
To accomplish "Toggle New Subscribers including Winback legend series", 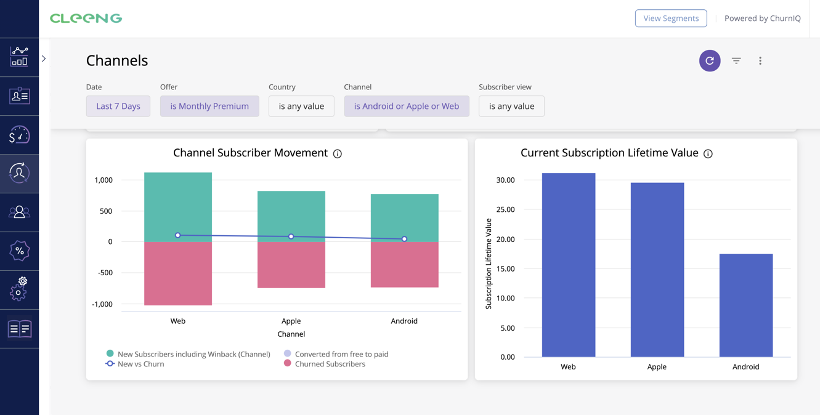I will pos(188,354).
